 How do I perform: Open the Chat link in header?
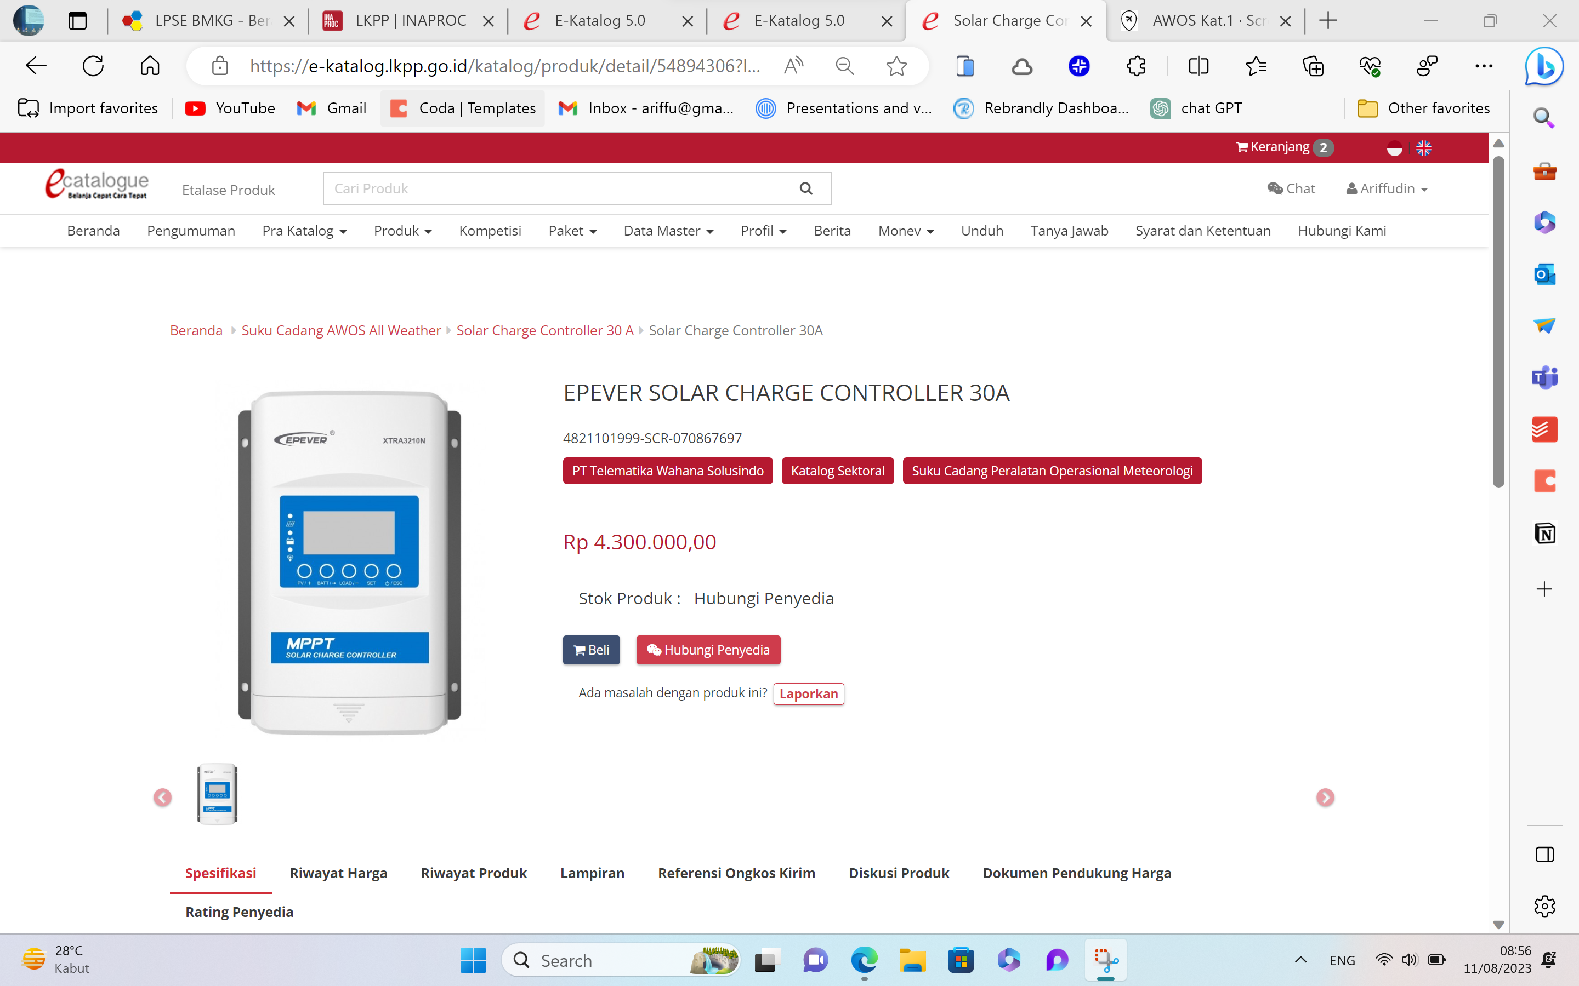pos(1291,188)
